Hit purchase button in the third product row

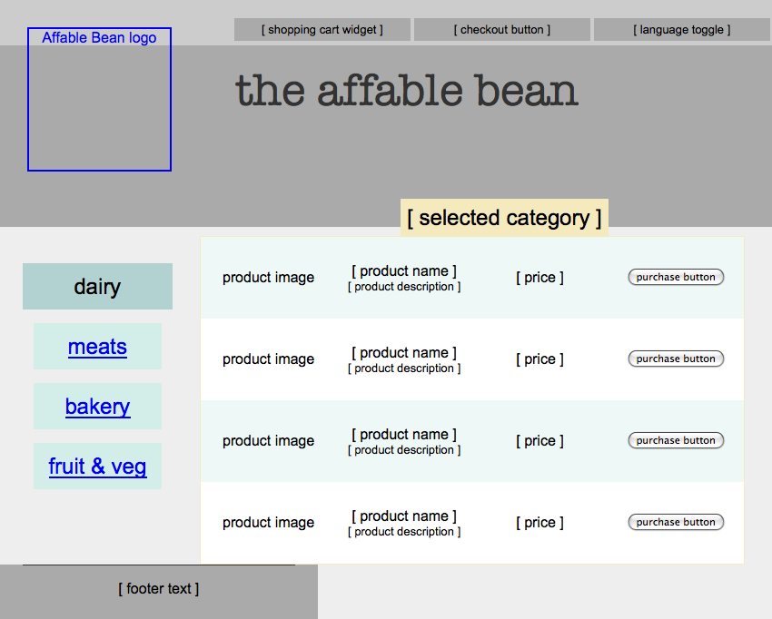pos(676,440)
